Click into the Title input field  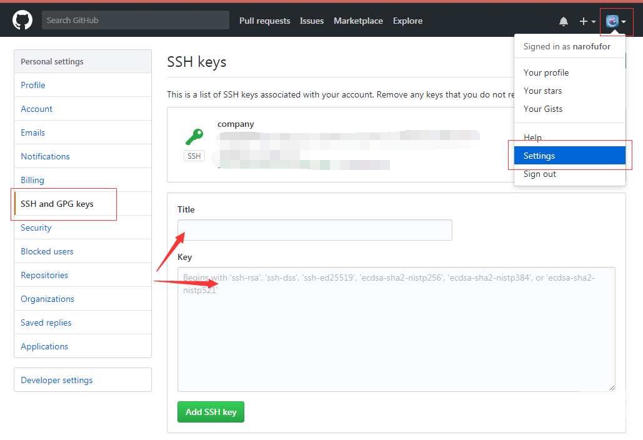click(x=314, y=230)
